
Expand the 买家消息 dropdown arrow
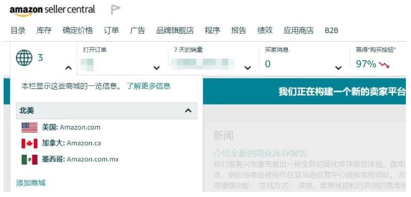(x=338, y=68)
